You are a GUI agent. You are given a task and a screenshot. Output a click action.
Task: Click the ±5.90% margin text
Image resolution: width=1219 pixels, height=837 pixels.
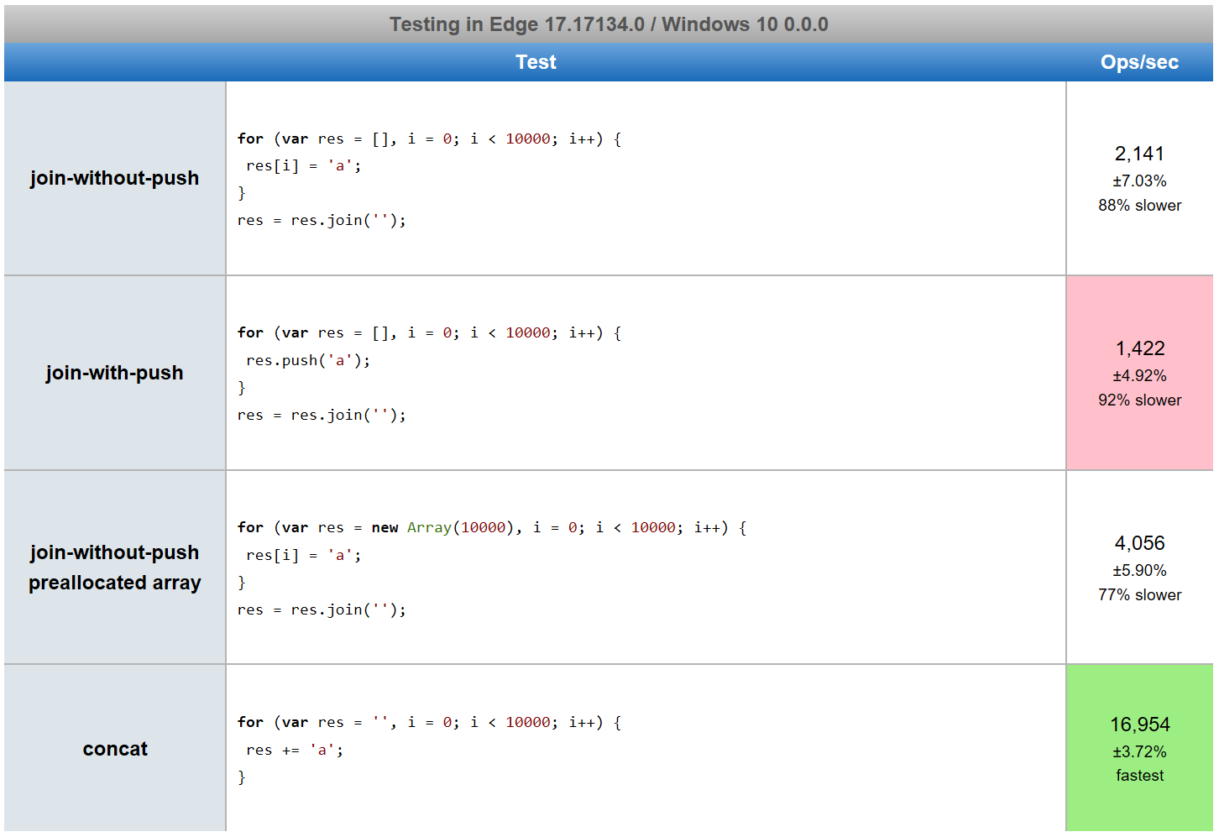click(1139, 570)
